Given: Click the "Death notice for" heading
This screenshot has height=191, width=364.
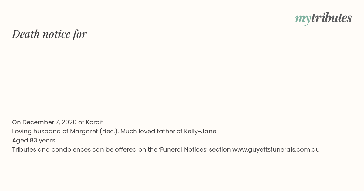Looking at the screenshot, I should pos(49,34).
